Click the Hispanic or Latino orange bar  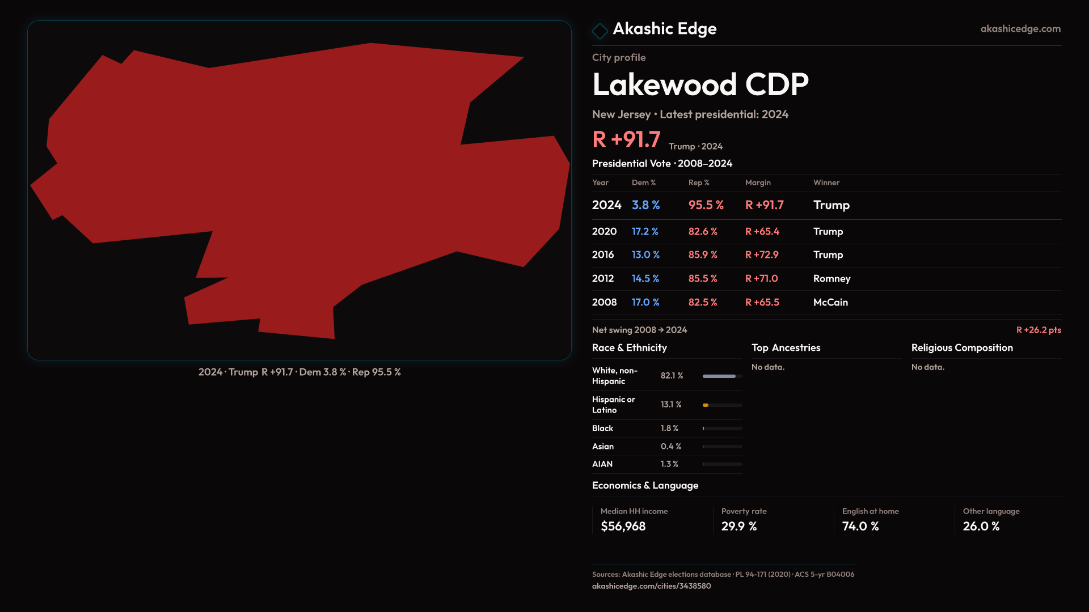pos(706,405)
